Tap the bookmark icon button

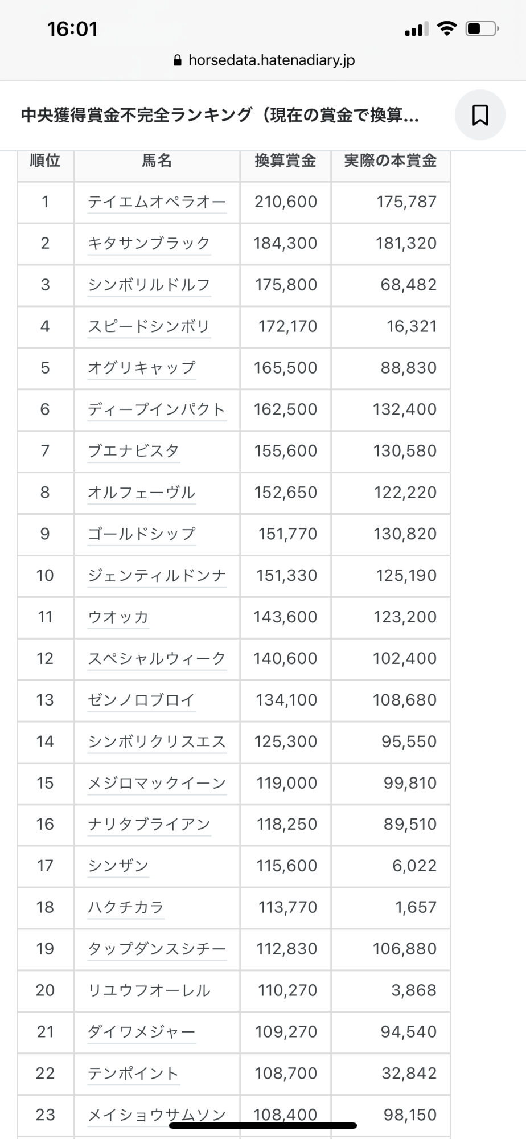480,115
